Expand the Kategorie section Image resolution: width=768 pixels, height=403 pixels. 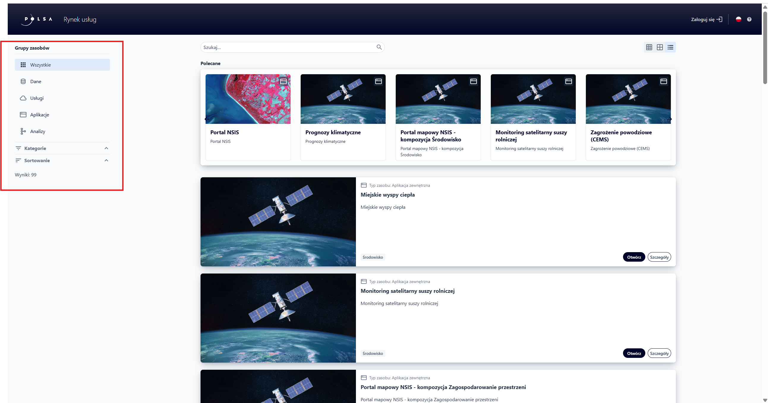[x=62, y=148]
